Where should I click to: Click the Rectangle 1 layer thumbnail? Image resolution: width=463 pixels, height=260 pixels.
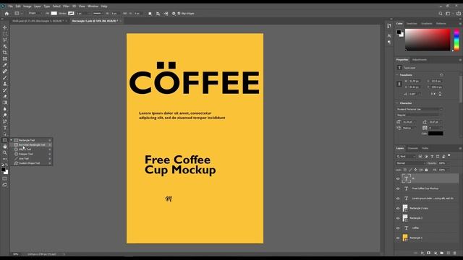405,238
